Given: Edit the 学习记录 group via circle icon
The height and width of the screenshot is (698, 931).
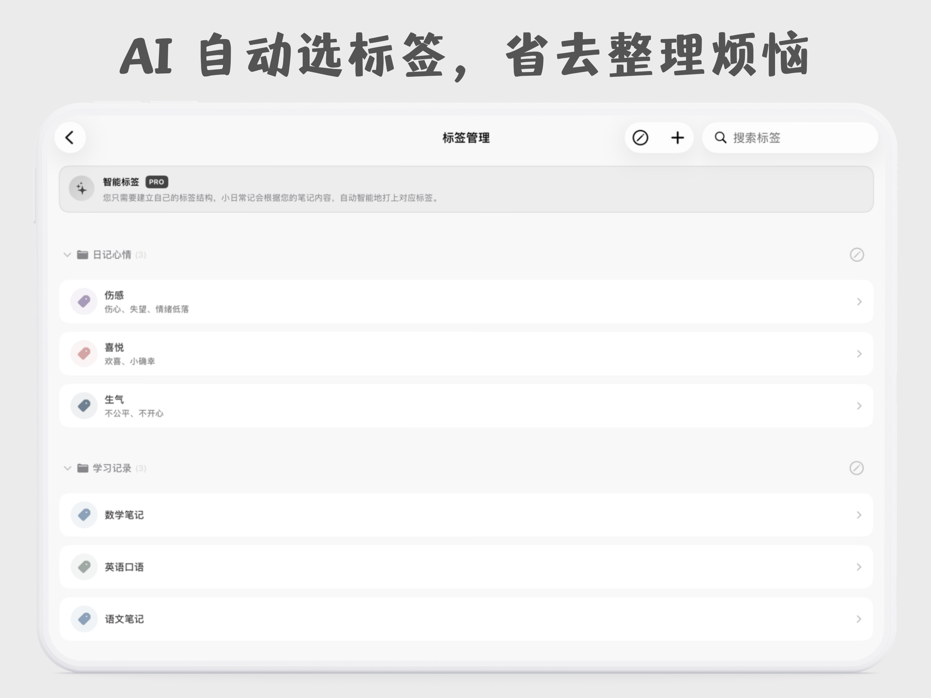Looking at the screenshot, I should 857,468.
